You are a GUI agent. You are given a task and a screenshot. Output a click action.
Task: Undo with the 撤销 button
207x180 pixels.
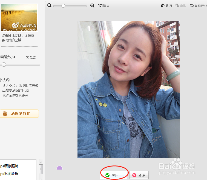[x=166, y=5]
